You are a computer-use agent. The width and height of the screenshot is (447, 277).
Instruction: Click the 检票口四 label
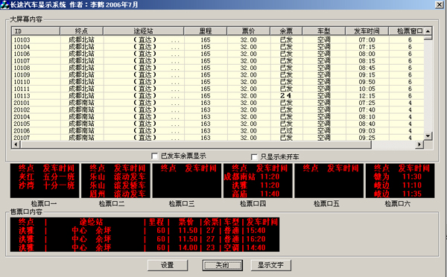[253, 204]
